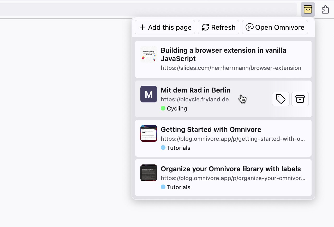Image resolution: width=334 pixels, height=227 pixels.
Task: Click the browser extension slides thumbnail
Action: click(149, 54)
